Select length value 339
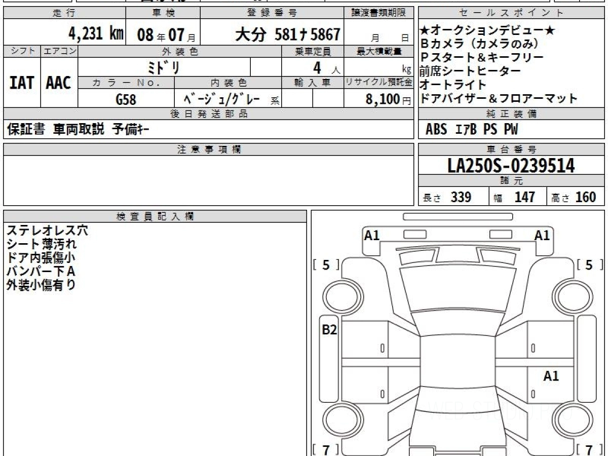Viewport: 608px width, 456px height. point(461,197)
